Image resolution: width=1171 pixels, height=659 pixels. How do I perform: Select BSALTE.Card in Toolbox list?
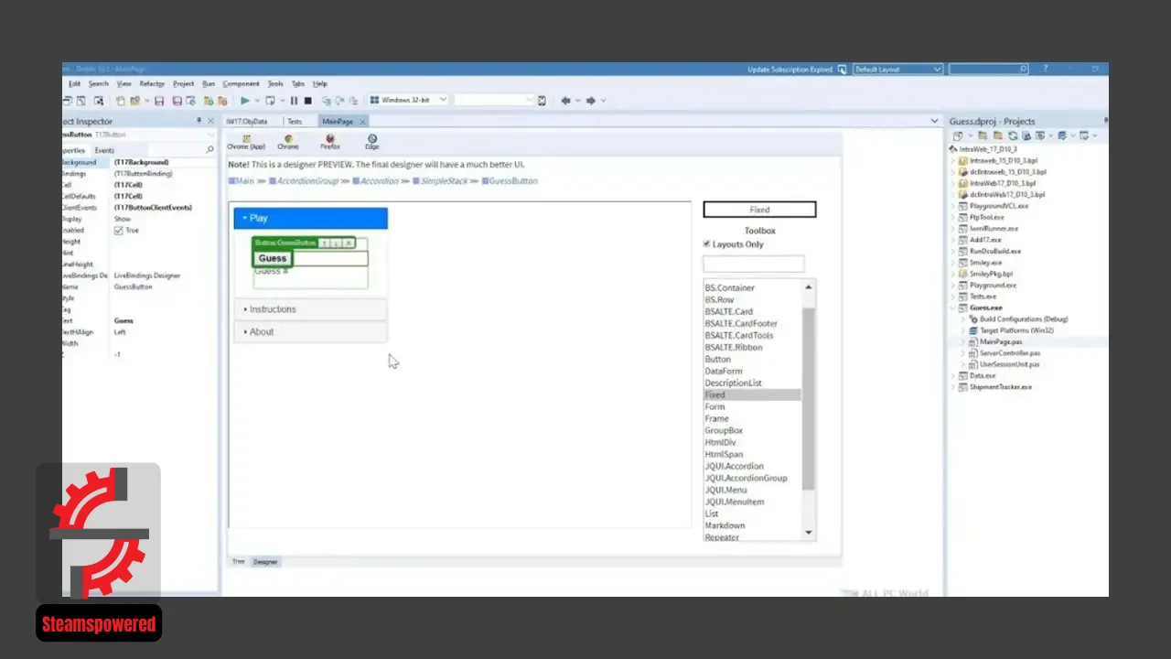[729, 311]
